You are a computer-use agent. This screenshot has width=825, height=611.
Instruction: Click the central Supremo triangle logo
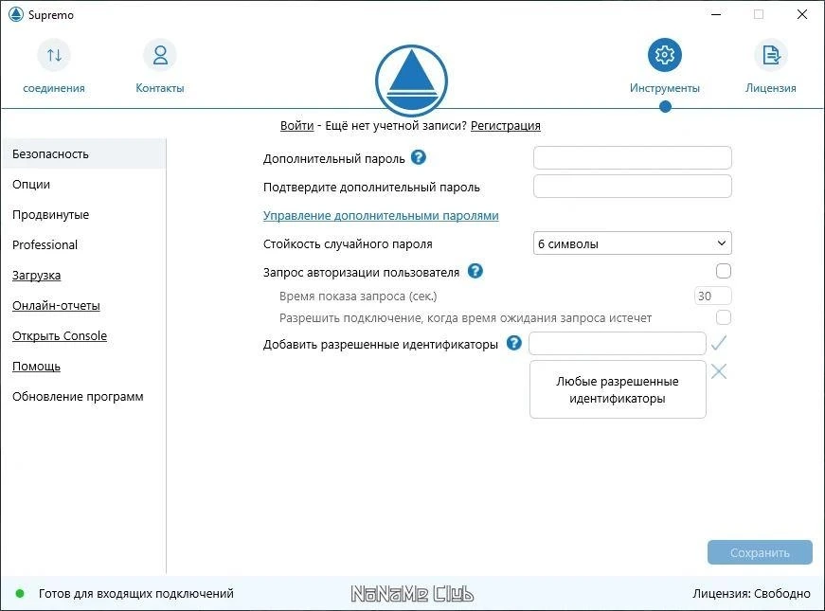[411, 81]
